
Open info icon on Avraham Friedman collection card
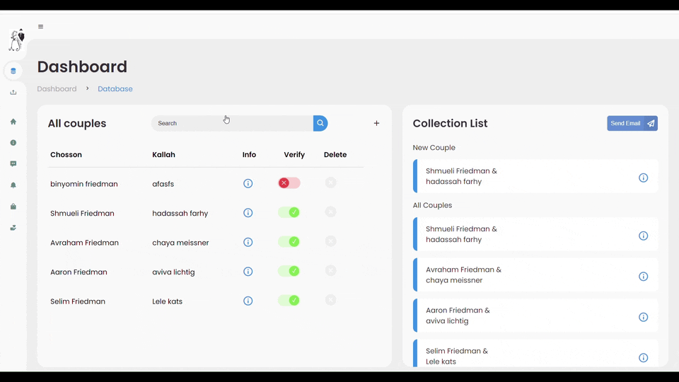click(x=644, y=277)
